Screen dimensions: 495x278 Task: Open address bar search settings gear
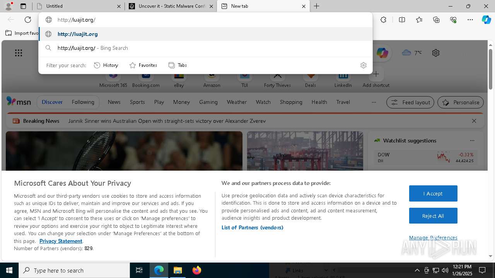[x=363, y=65]
